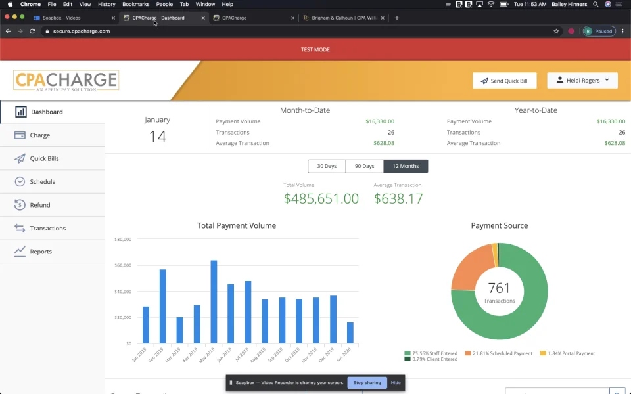Click the $485,651.00 total volume value
The image size is (631, 394).
[x=321, y=198]
